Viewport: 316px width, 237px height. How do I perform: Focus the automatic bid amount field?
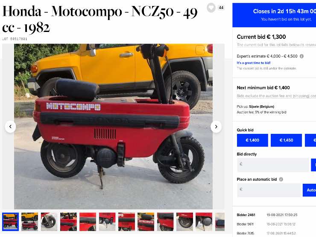pyautogui.click(x=269, y=190)
